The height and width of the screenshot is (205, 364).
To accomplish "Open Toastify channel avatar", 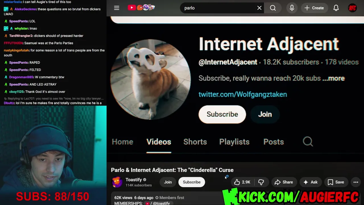I will (117, 182).
